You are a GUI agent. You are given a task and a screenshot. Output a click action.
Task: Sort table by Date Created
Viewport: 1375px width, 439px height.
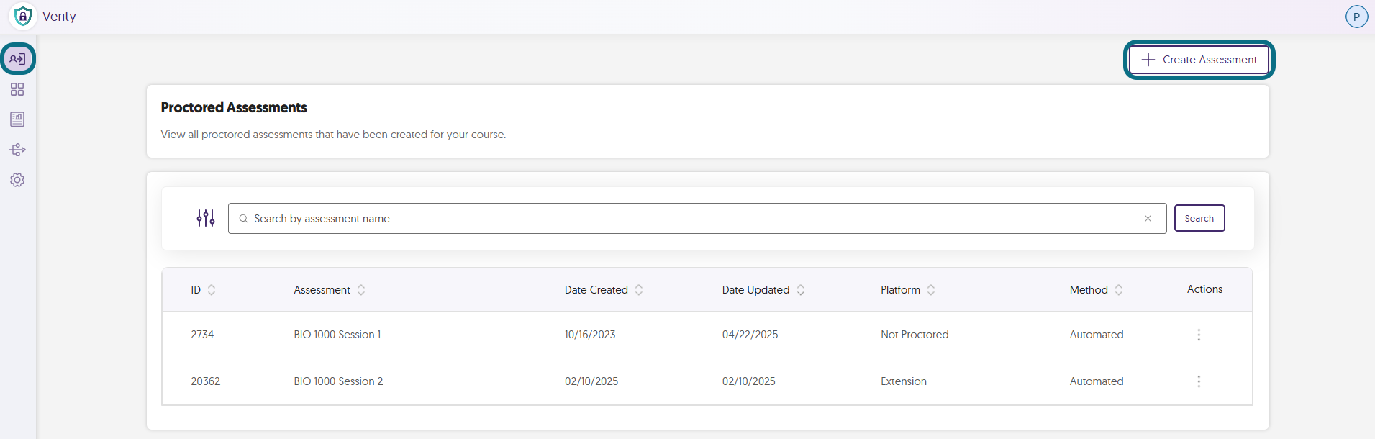tap(639, 290)
